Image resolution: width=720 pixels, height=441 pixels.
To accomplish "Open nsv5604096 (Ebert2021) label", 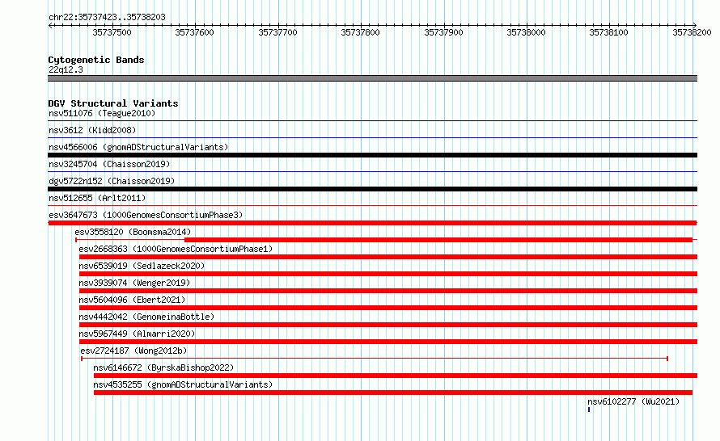I will click(x=132, y=300).
